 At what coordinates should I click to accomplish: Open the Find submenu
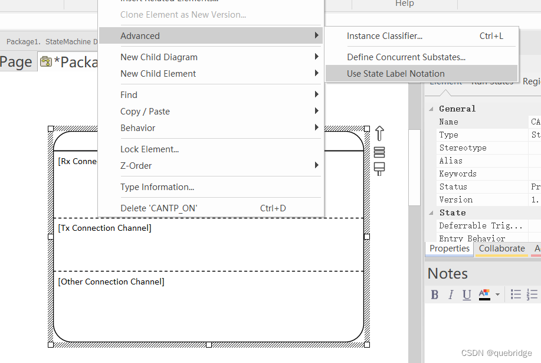click(211, 94)
